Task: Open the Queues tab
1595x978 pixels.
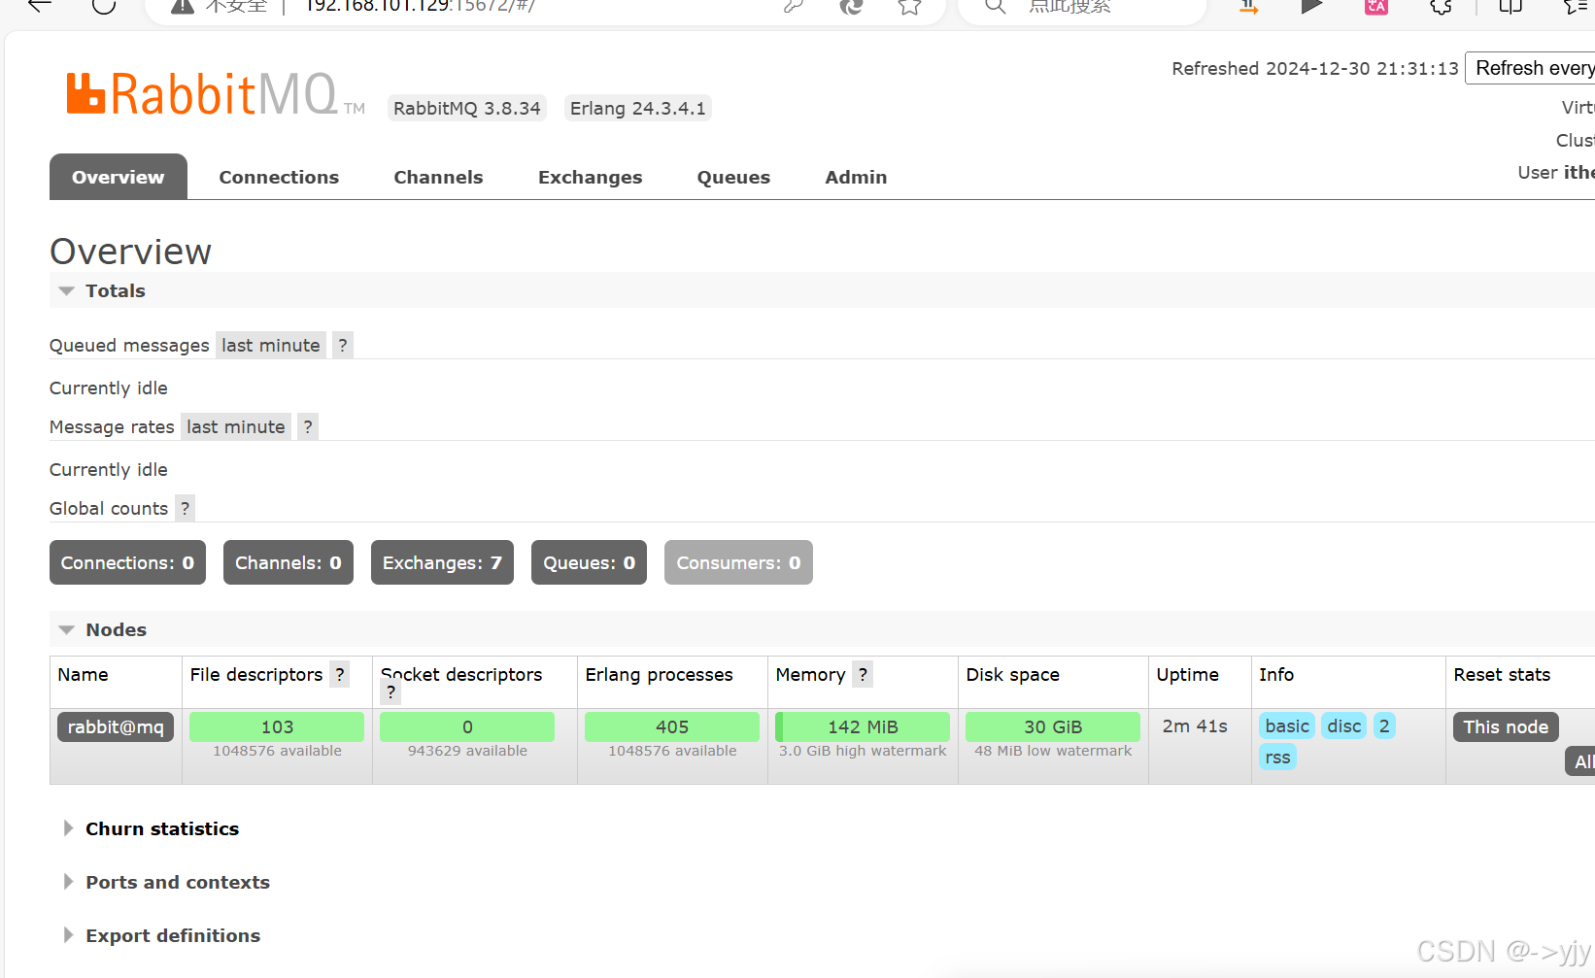Action: pos(733,177)
